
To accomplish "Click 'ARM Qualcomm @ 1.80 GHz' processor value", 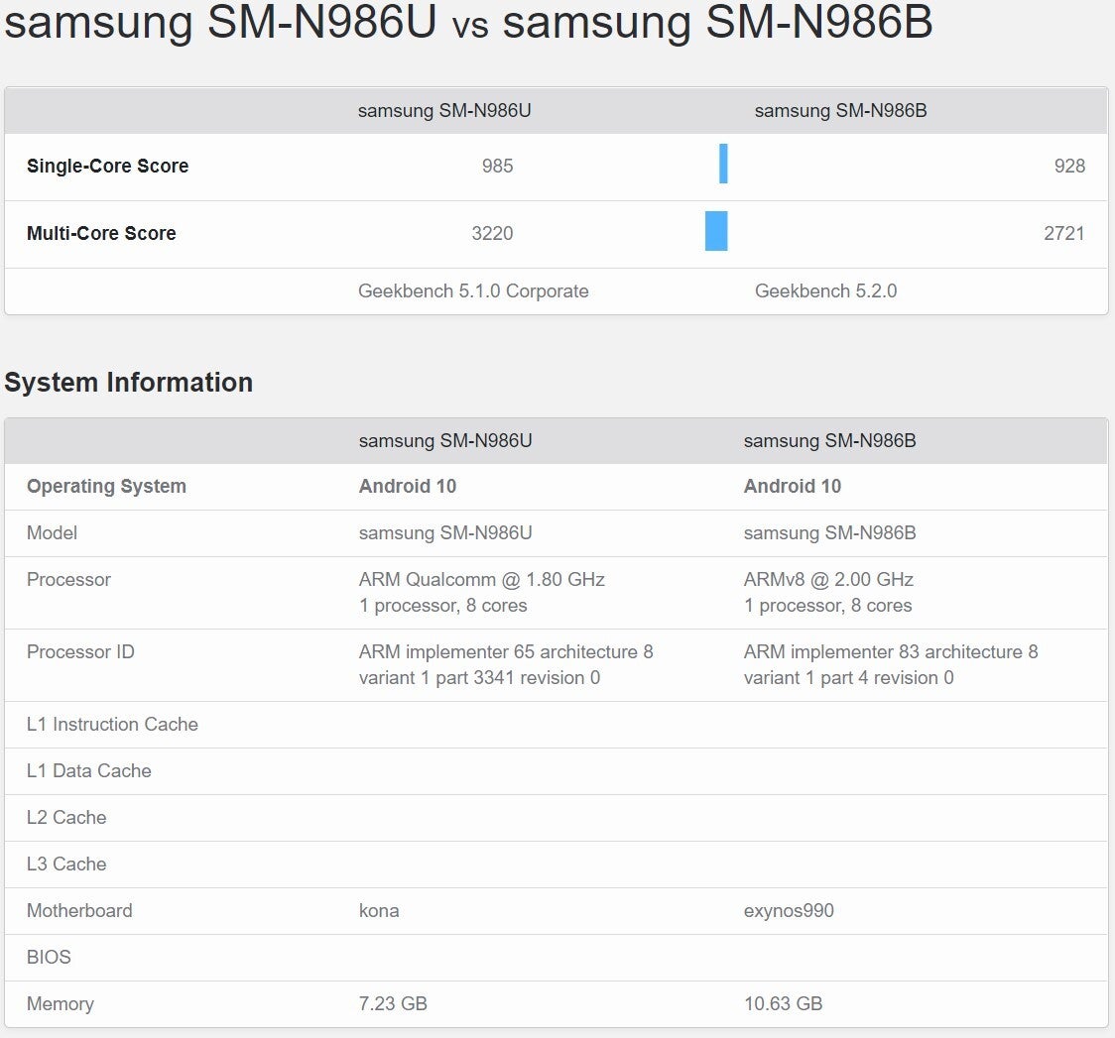I will coord(481,580).
